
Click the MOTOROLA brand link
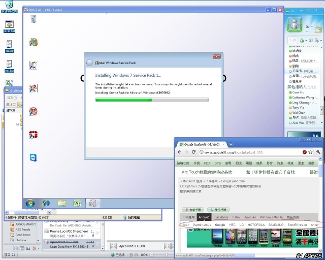pyautogui.click(x=256, y=225)
